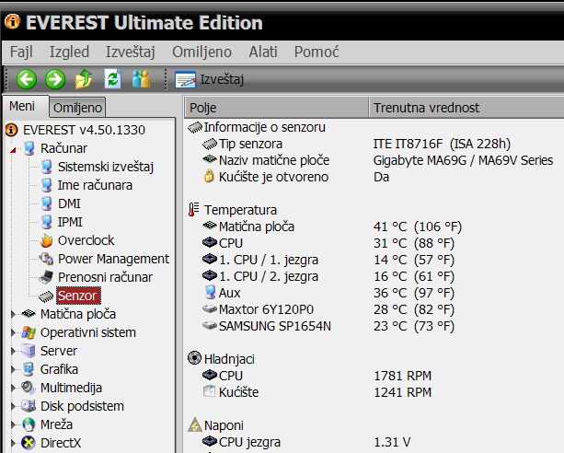The image size is (564, 453).
Task: Click the Senzor chip icon in the tree
Action: point(46,296)
